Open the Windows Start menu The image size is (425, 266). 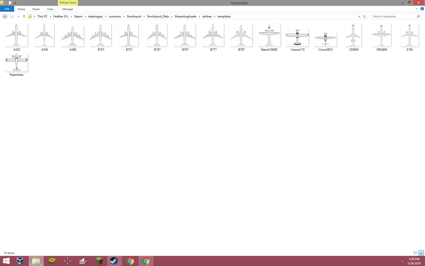(x=6, y=261)
